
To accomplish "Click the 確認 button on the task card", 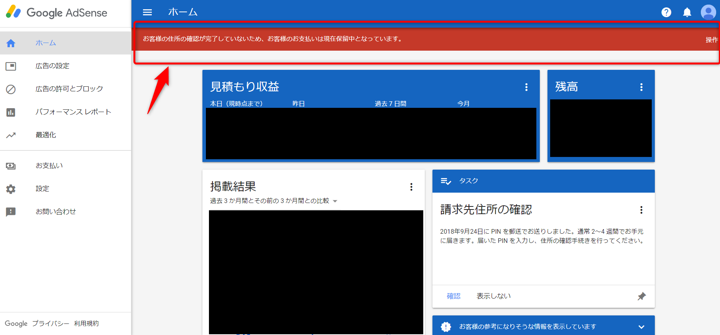I will tap(454, 296).
